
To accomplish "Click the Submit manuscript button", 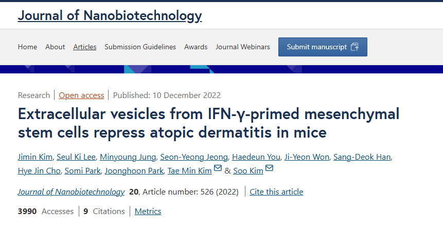I will tap(323, 47).
